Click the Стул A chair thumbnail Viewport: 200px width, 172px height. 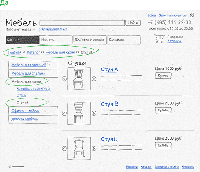(79, 79)
